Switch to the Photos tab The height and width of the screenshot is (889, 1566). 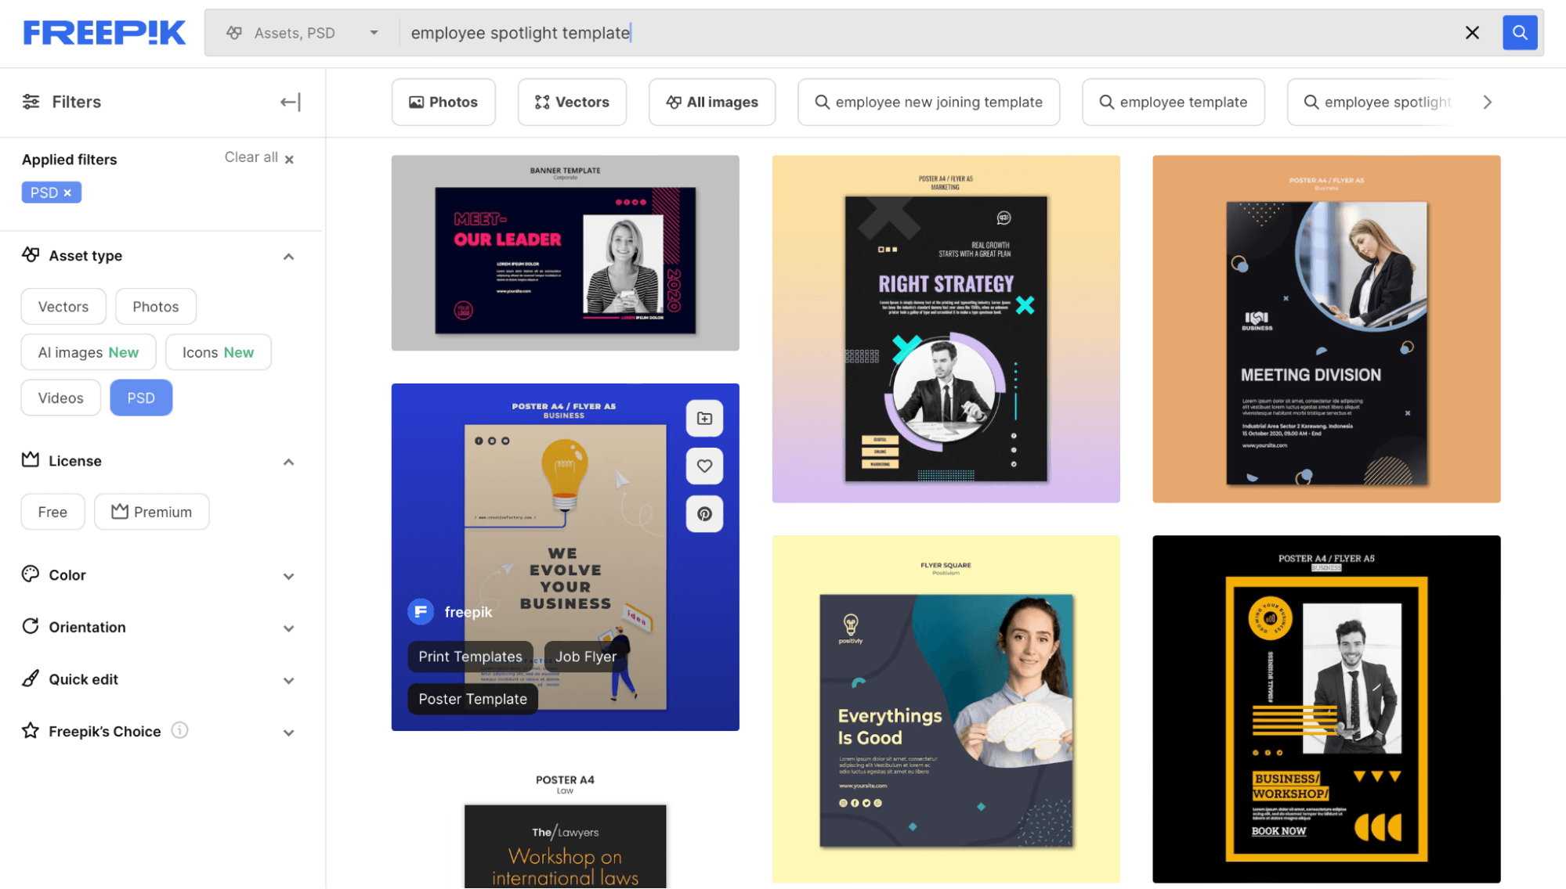click(443, 102)
